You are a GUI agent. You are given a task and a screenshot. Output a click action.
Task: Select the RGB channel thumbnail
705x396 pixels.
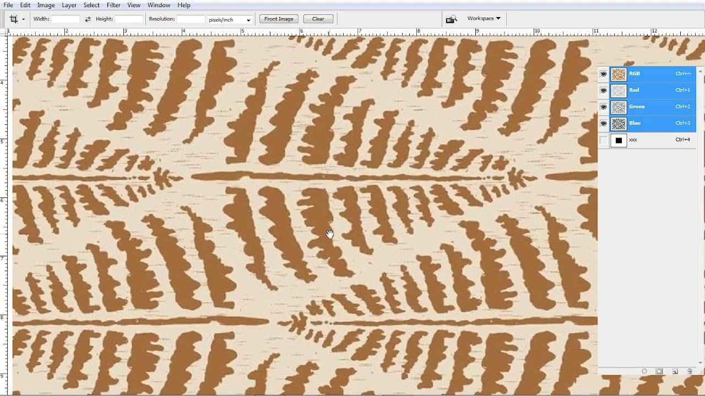(619, 74)
